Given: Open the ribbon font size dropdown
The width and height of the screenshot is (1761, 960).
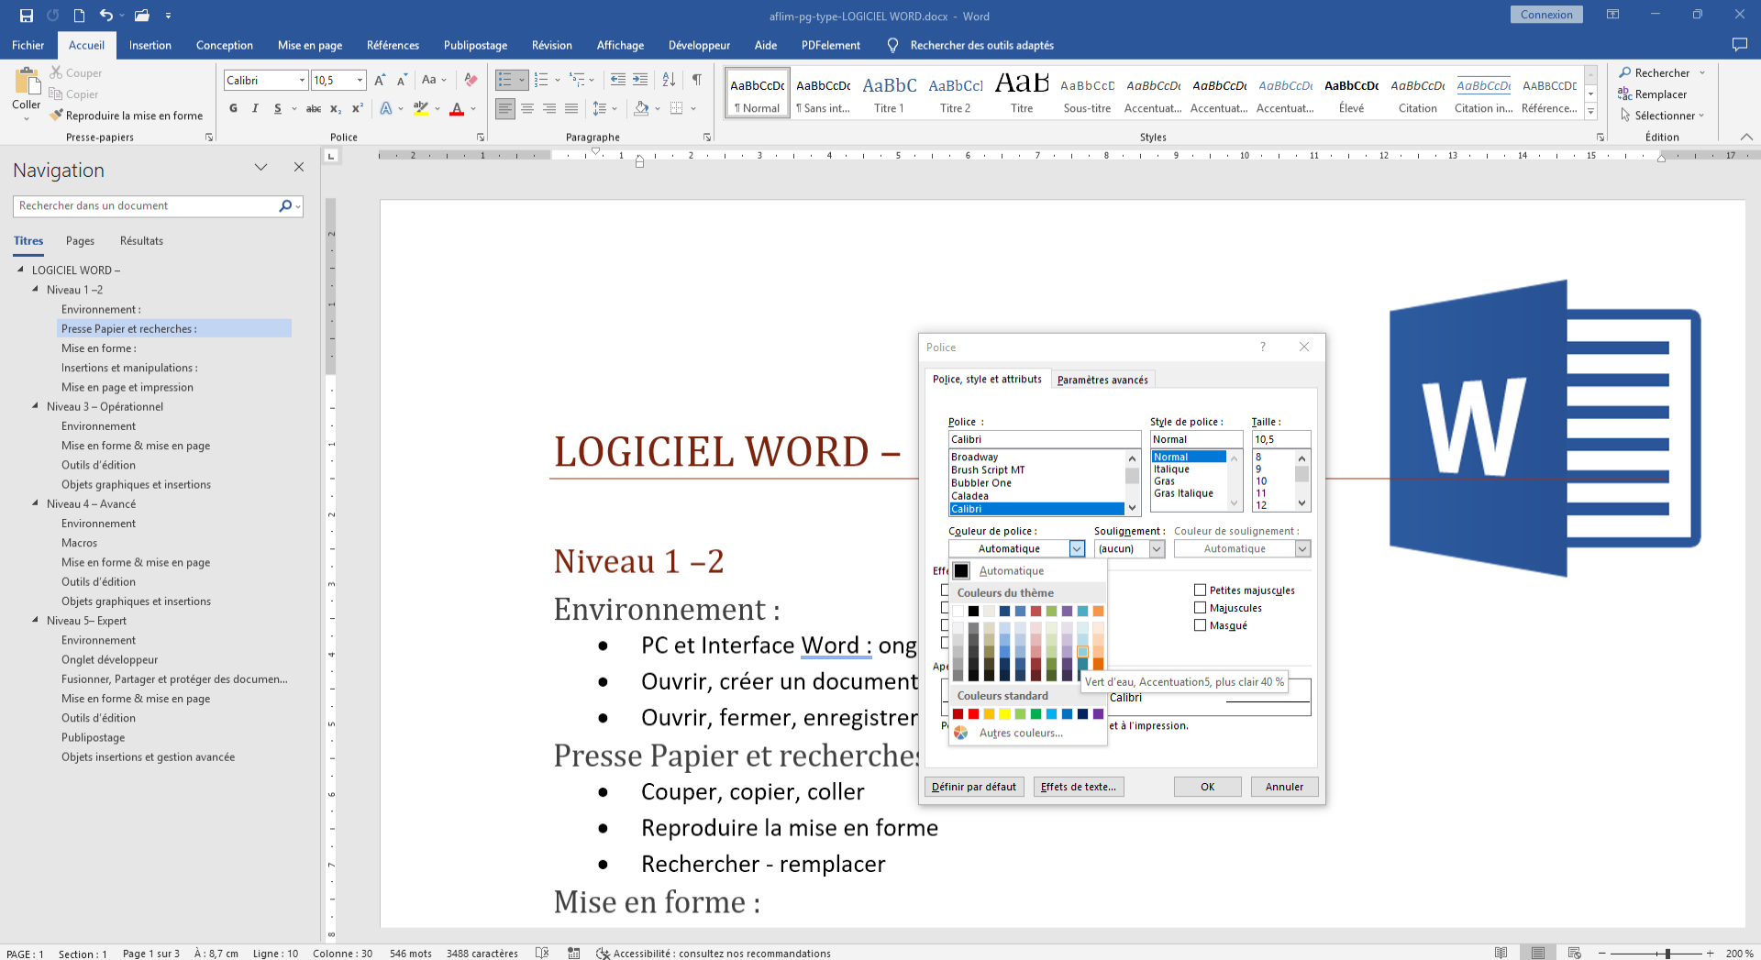Looking at the screenshot, I should click(360, 81).
